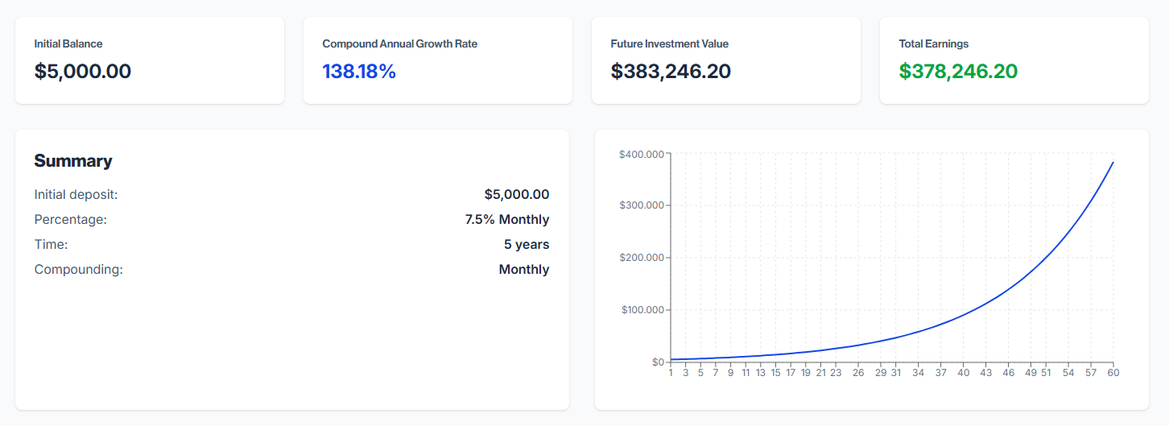Click the $400.000 y-axis label

click(641, 154)
